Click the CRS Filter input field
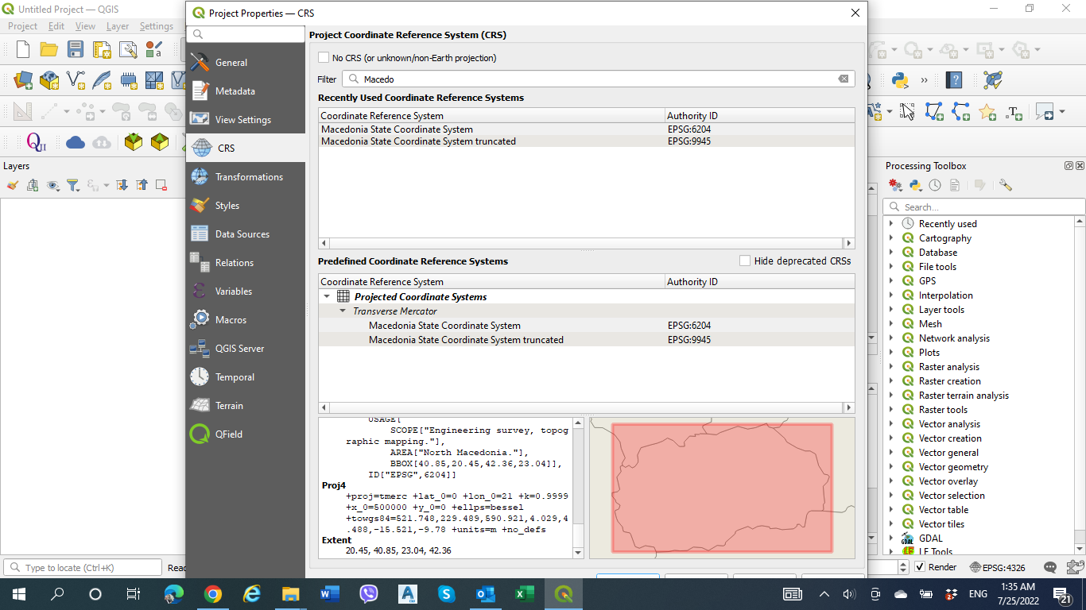This screenshot has width=1086, height=610. [x=598, y=79]
